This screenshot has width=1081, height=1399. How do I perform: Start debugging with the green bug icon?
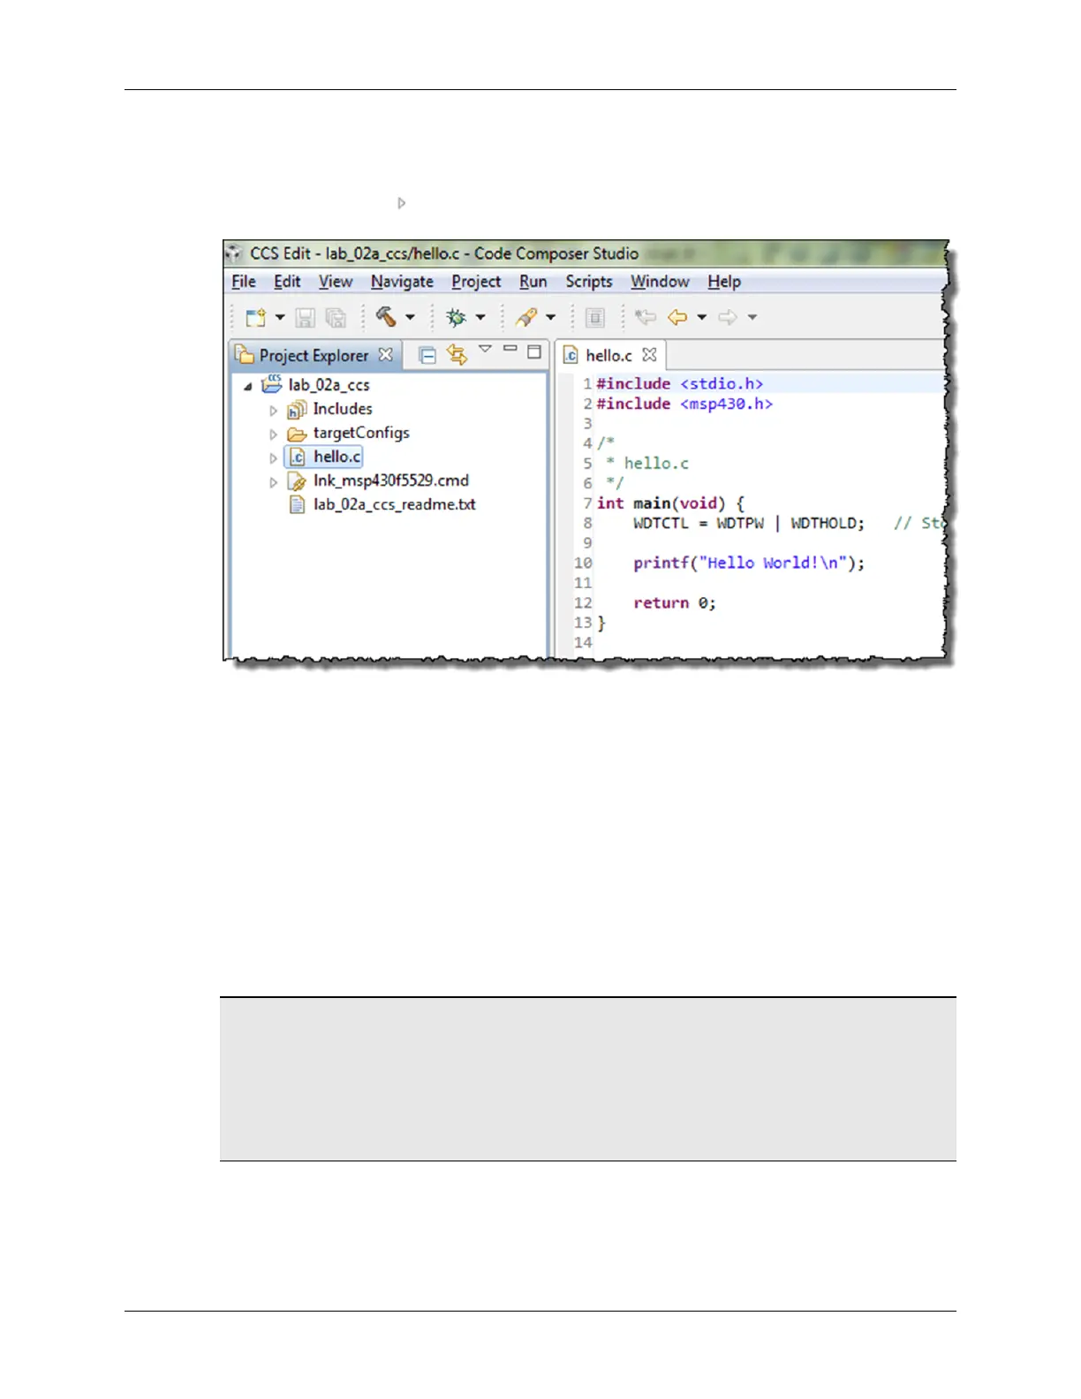457,317
